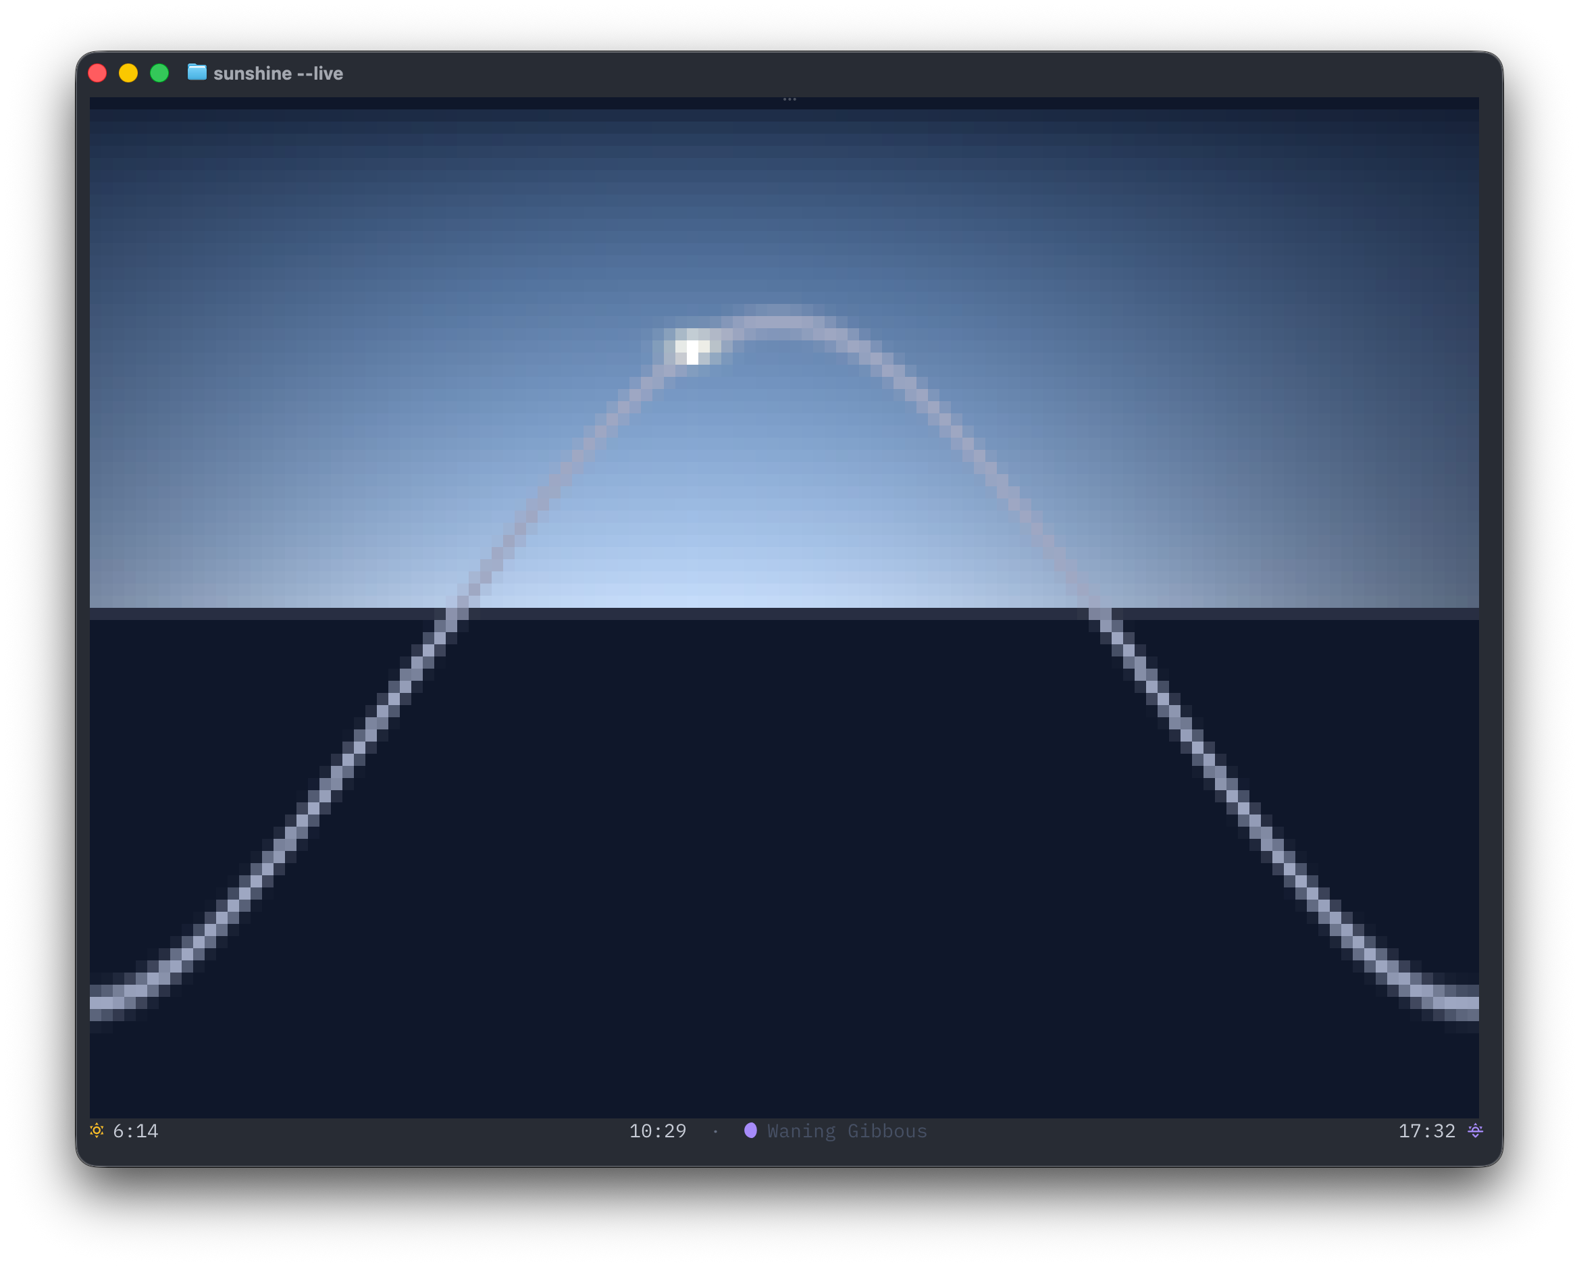The width and height of the screenshot is (1579, 1267).
Task: Click the three-dot handle at top center
Action: pos(789,99)
